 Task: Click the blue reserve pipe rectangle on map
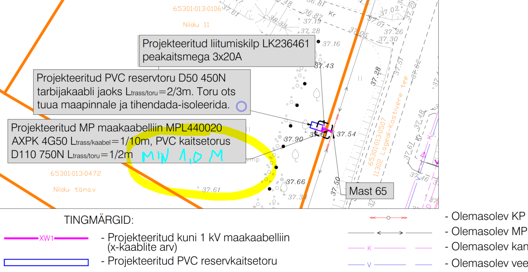click(315, 126)
